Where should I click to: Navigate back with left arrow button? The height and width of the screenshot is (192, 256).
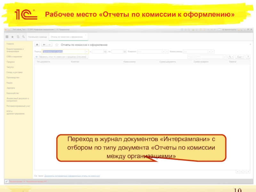click(x=44, y=45)
